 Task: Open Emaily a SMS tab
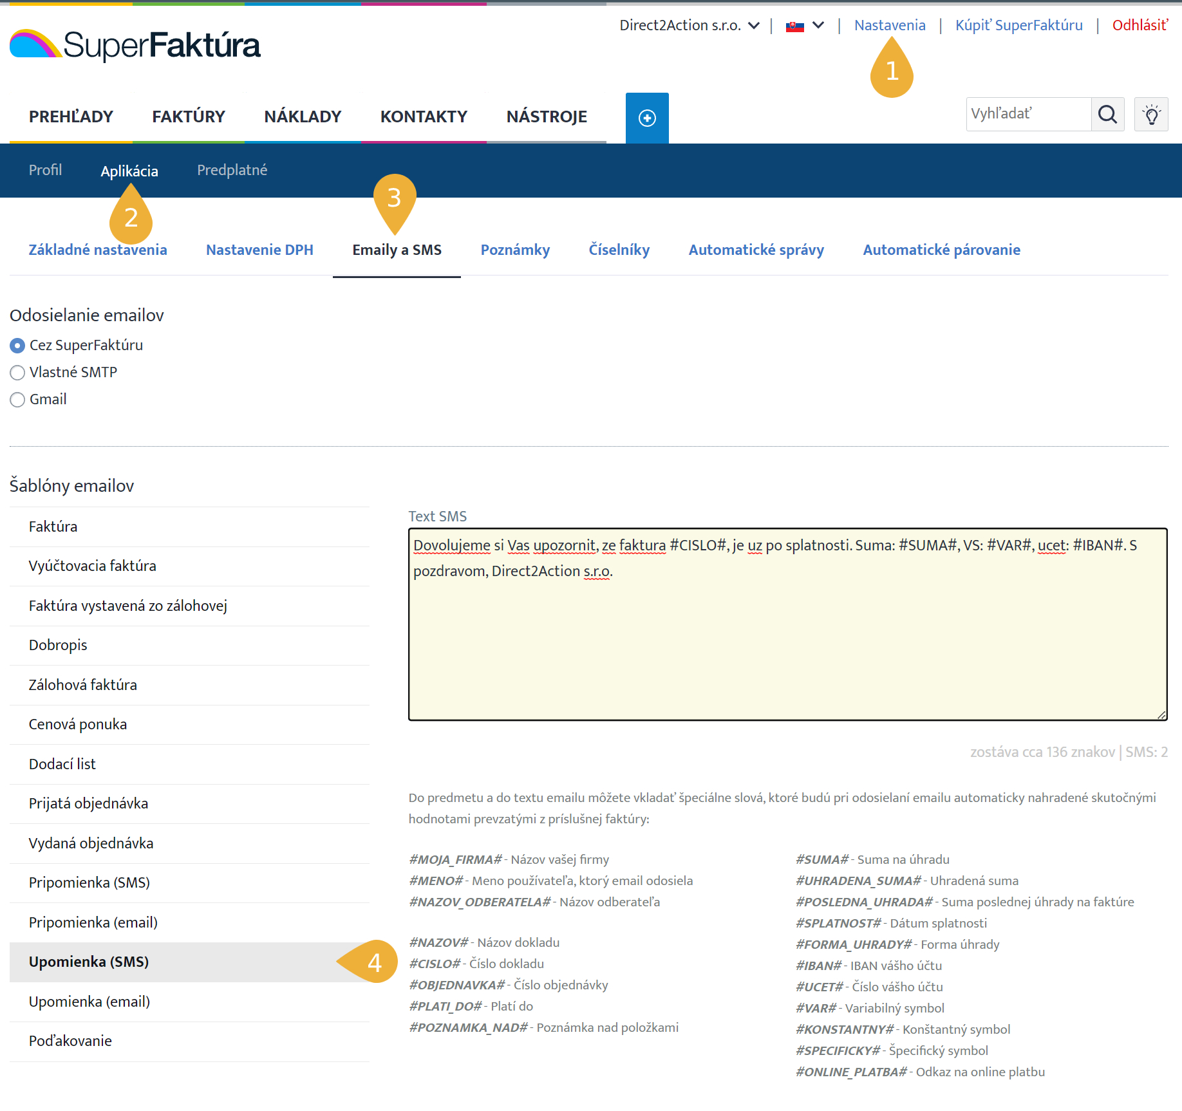(x=397, y=250)
